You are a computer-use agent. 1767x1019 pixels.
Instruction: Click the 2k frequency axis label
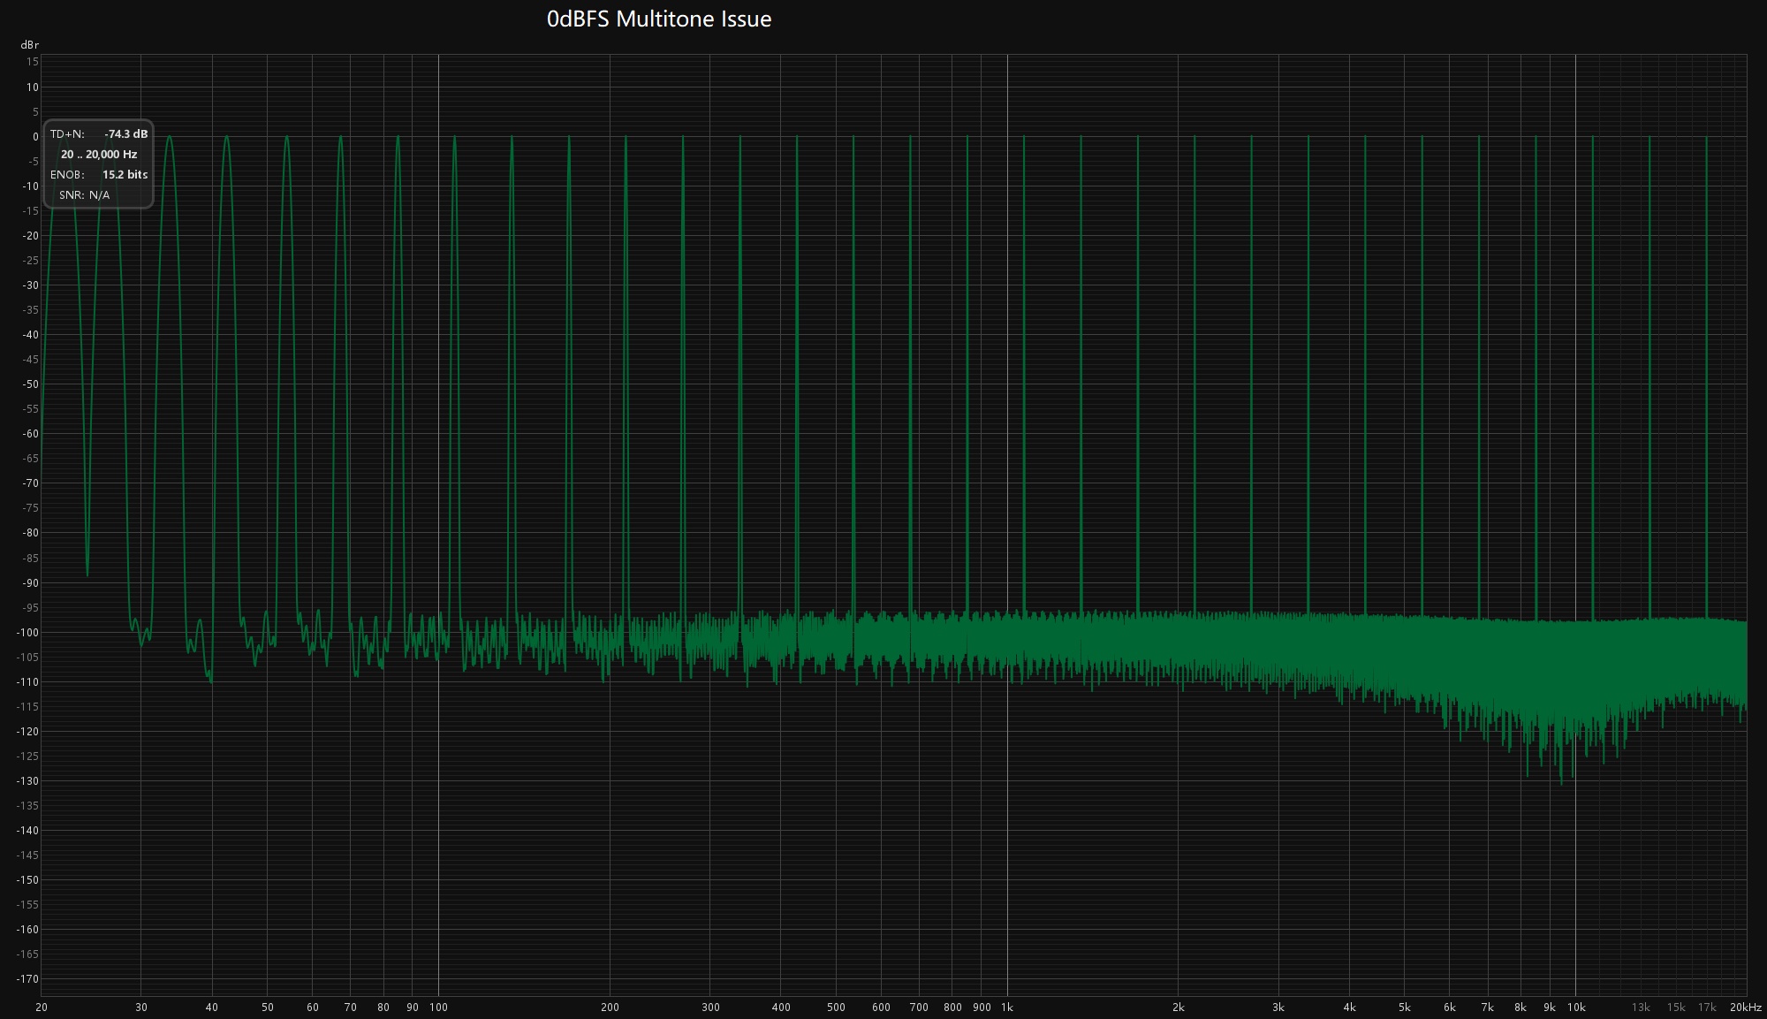1179,1008
